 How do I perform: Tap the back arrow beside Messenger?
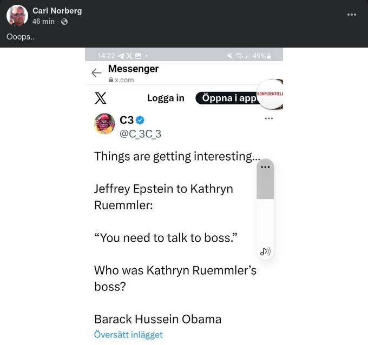96,73
